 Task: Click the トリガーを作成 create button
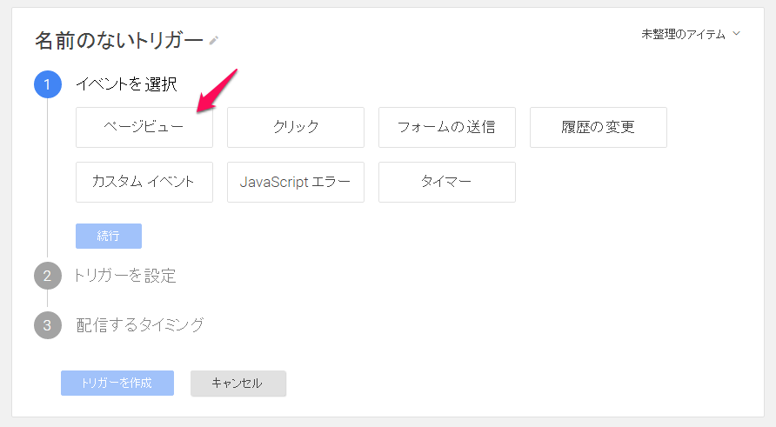click(x=117, y=384)
